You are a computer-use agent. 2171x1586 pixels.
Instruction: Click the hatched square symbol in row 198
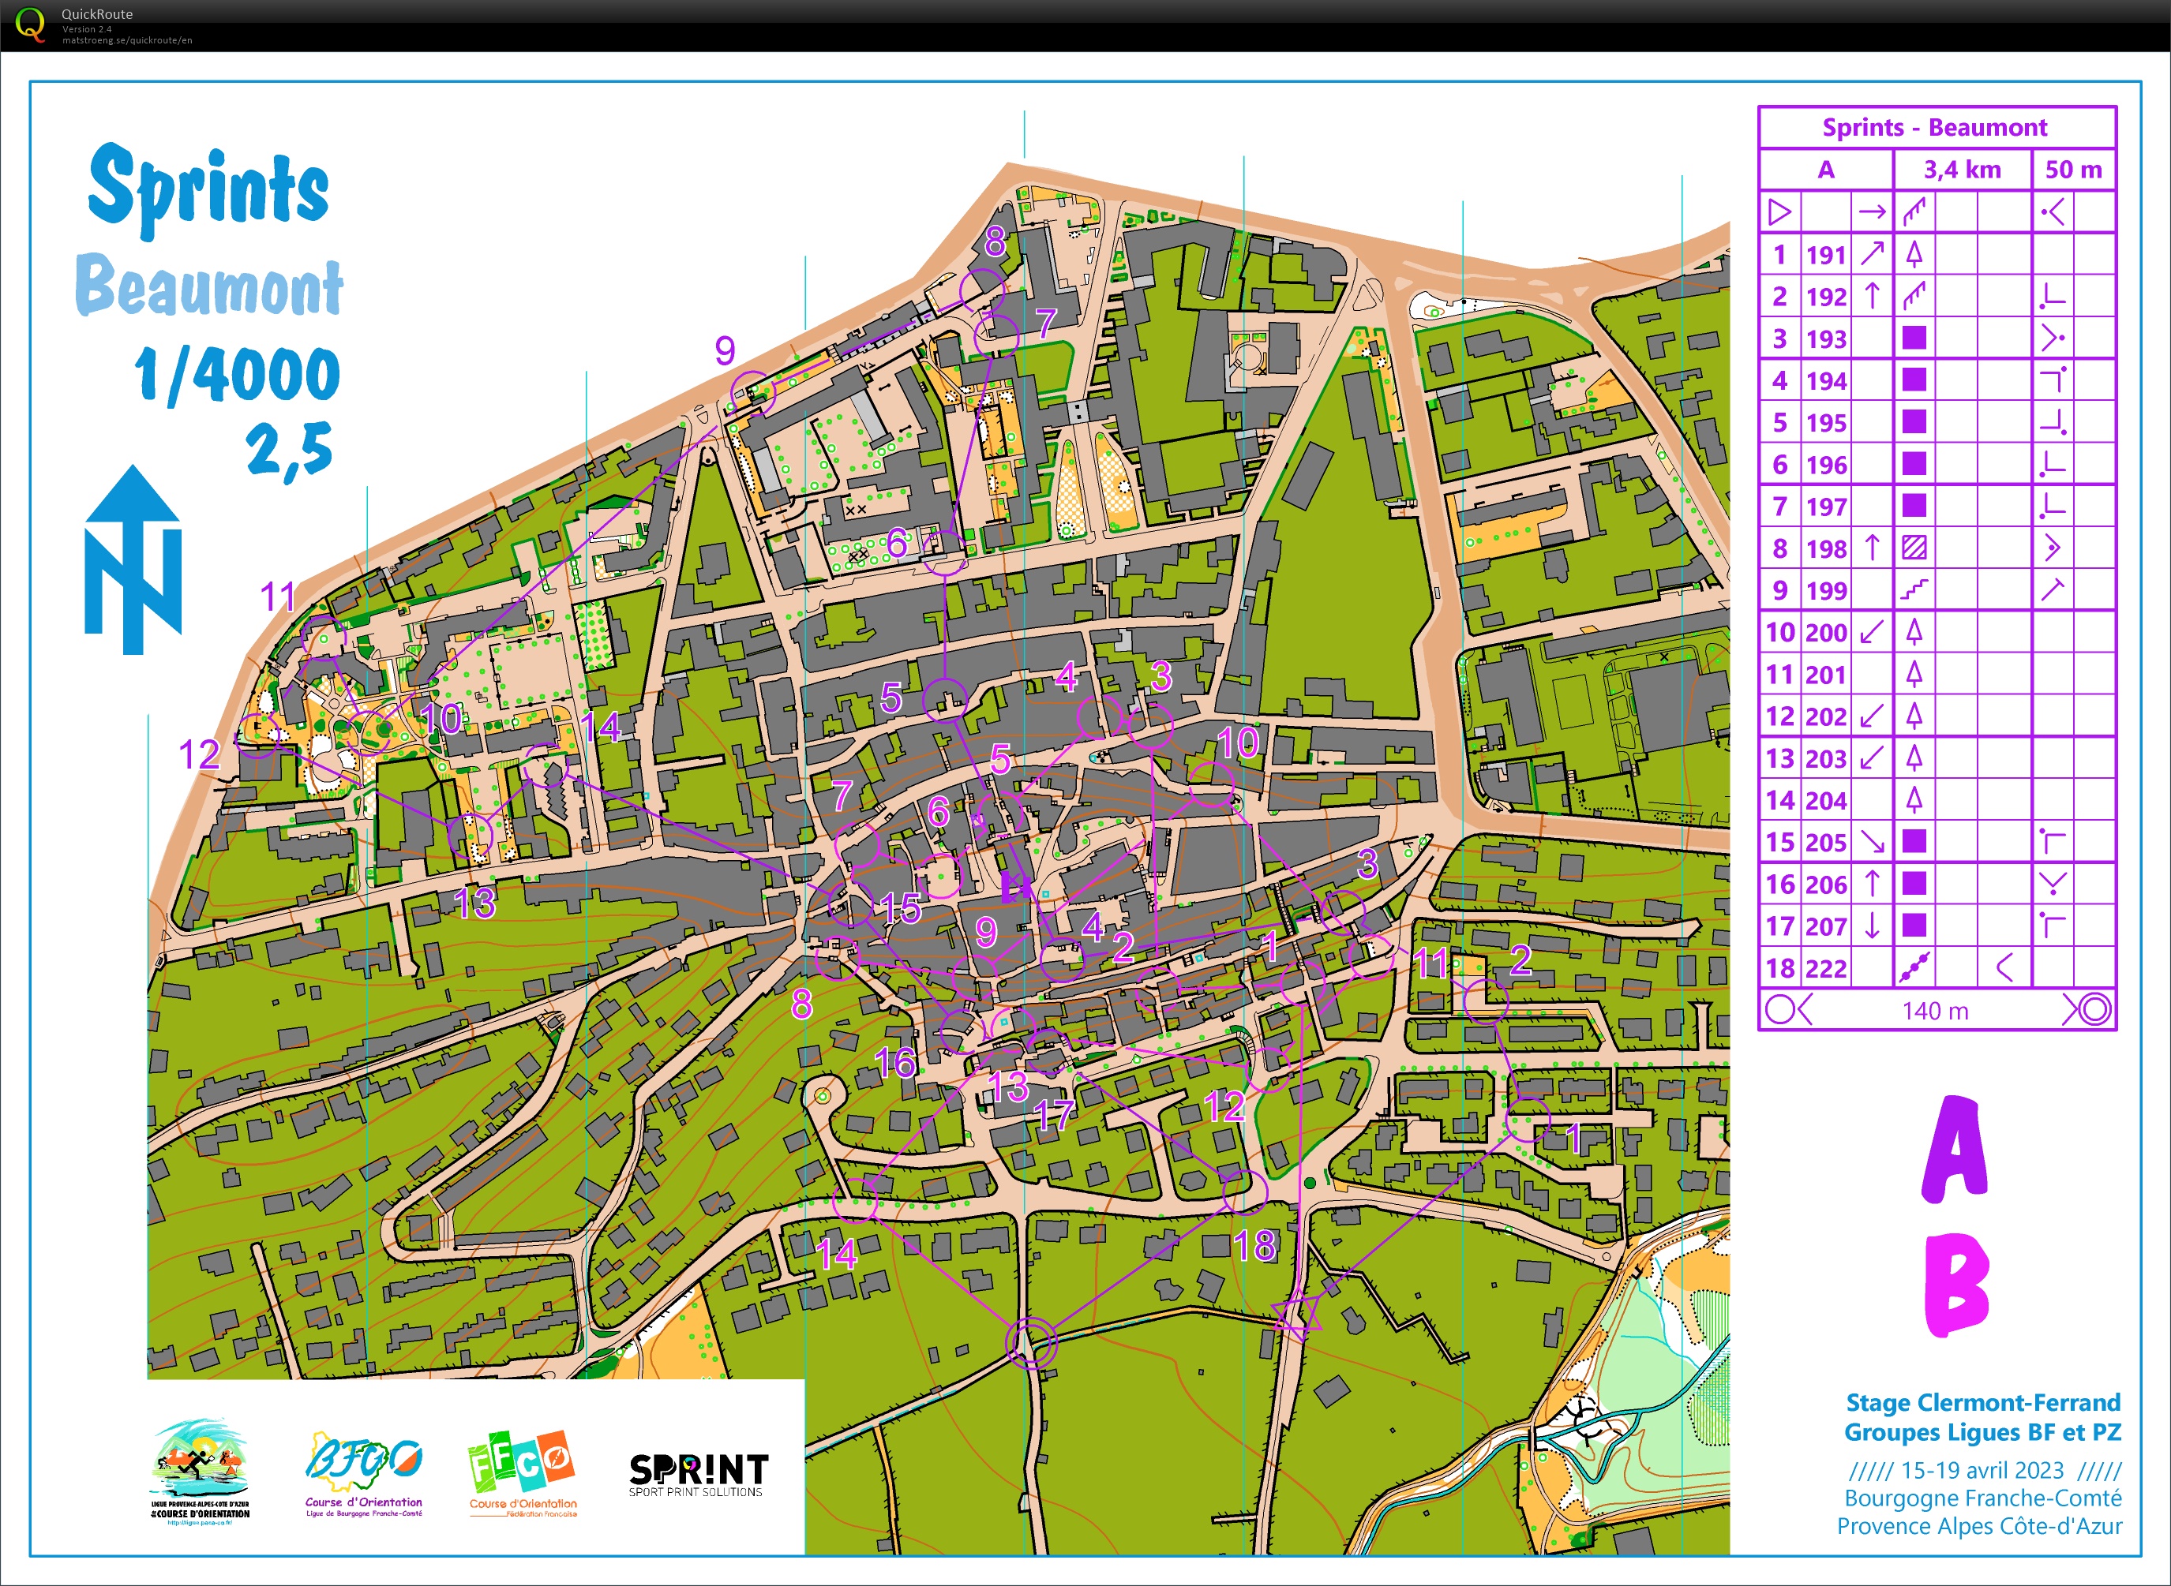(x=1914, y=548)
